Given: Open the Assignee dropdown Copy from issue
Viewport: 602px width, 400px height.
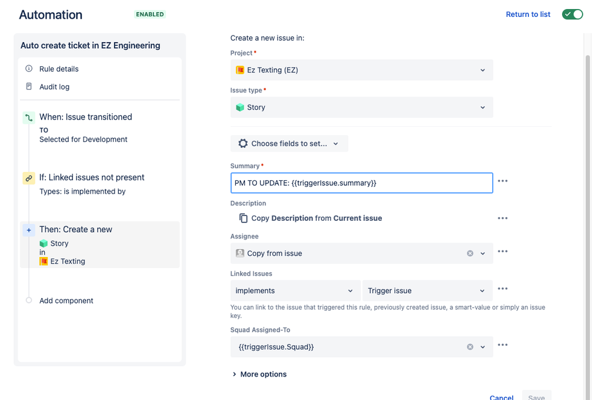Looking at the screenshot, I should click(362, 253).
